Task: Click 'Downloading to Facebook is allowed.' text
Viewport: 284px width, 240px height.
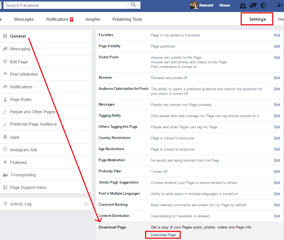Action: 180,216
